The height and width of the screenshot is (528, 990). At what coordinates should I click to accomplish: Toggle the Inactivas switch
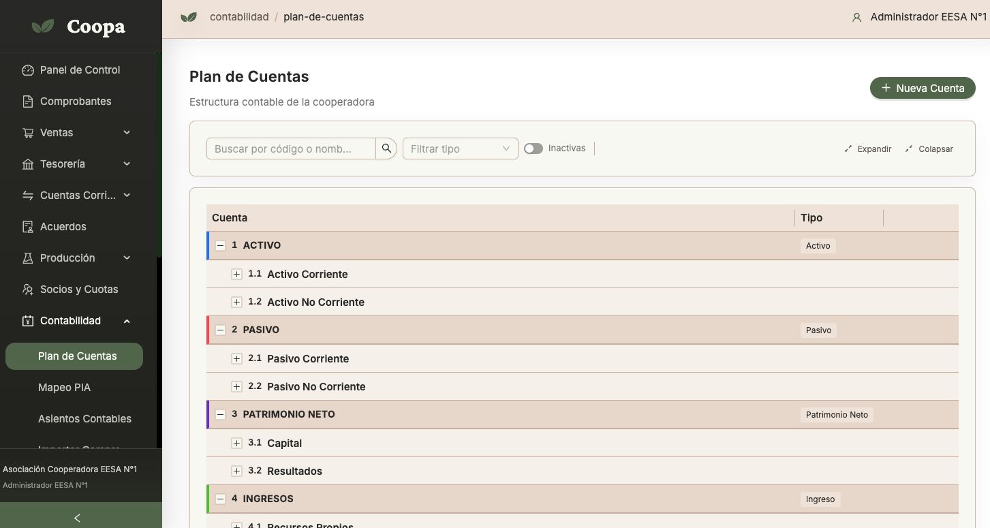533,149
